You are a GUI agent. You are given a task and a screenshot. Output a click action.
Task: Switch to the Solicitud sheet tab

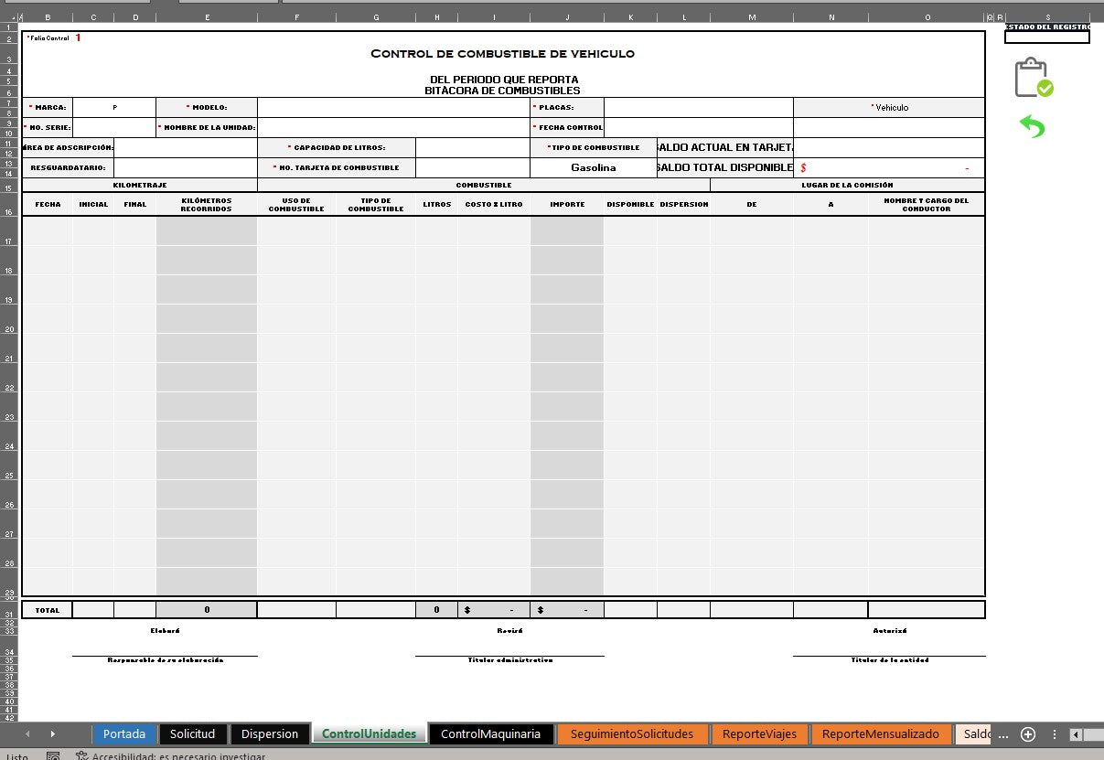192,733
